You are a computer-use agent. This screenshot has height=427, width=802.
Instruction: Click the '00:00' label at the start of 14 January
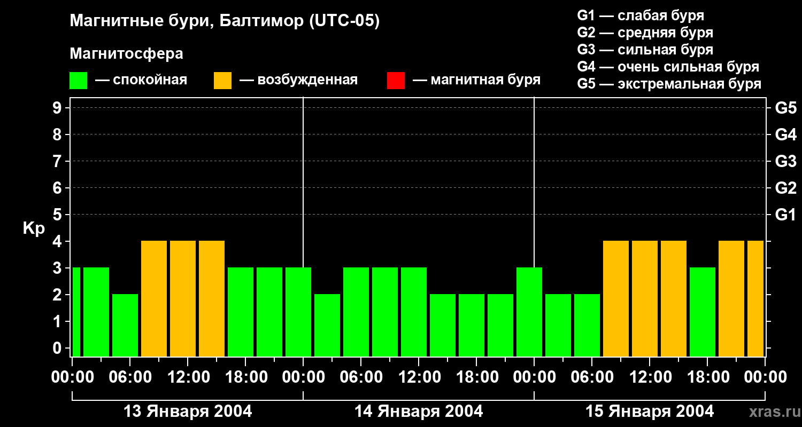pyautogui.click(x=303, y=377)
